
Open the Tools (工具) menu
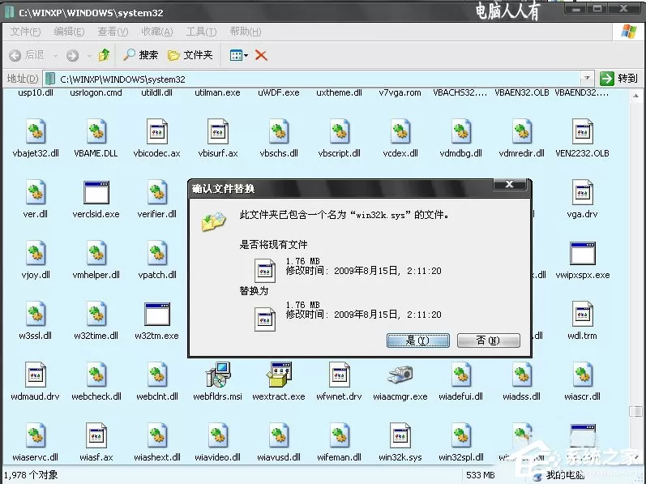tap(201, 32)
